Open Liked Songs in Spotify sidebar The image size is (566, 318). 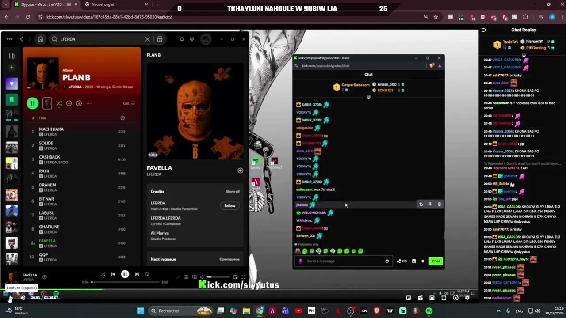[11, 83]
